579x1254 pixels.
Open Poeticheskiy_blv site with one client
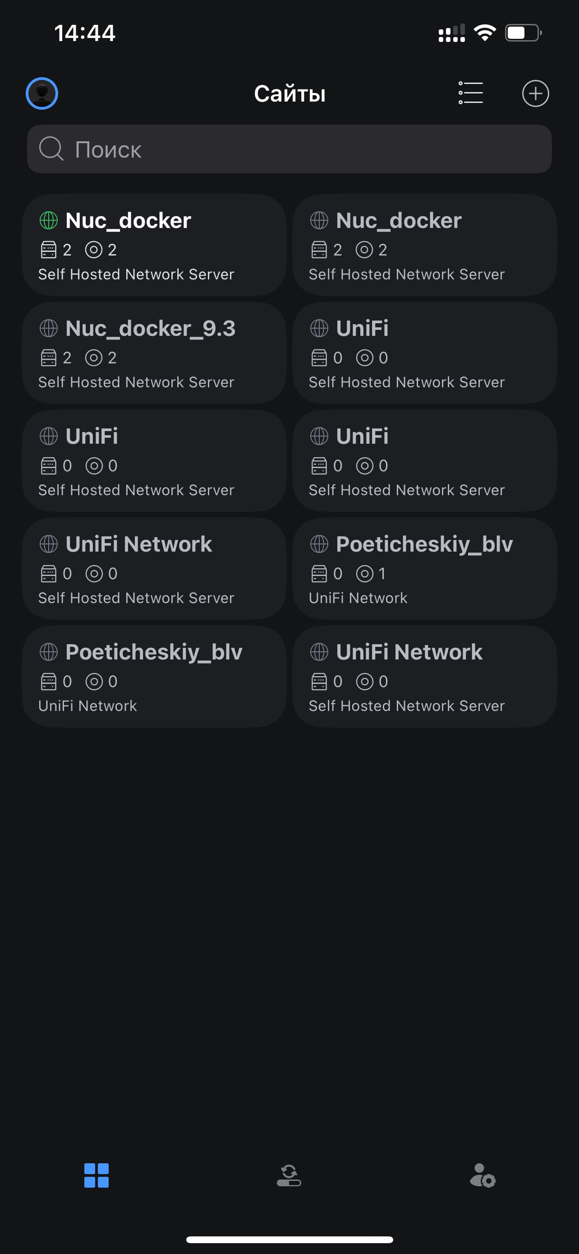pos(424,569)
